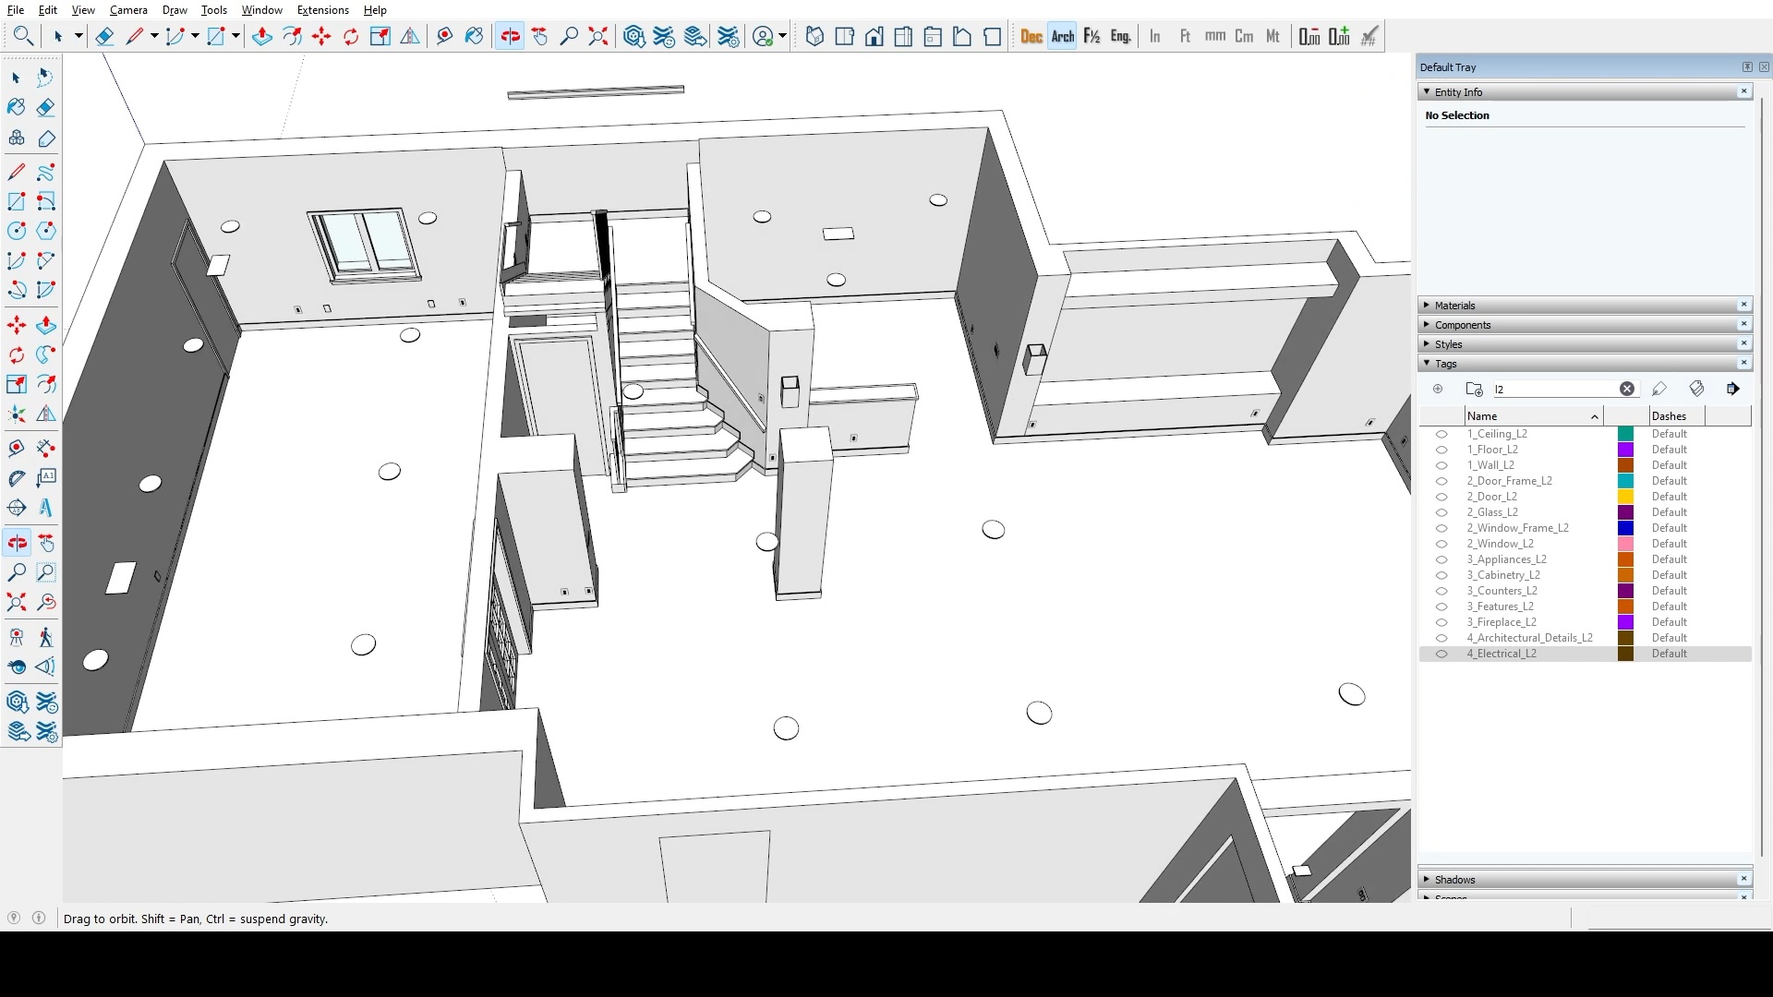Click the Zoom Extents tool in top toolbar
Image resolution: width=1773 pixels, height=997 pixels.
pyautogui.click(x=598, y=36)
